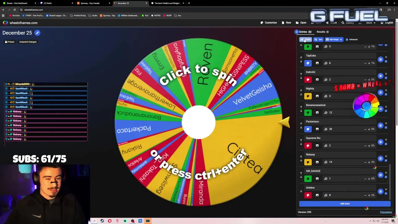
Task: Uncheck the Nightly entry checkbox
Action: click(x=386, y=94)
